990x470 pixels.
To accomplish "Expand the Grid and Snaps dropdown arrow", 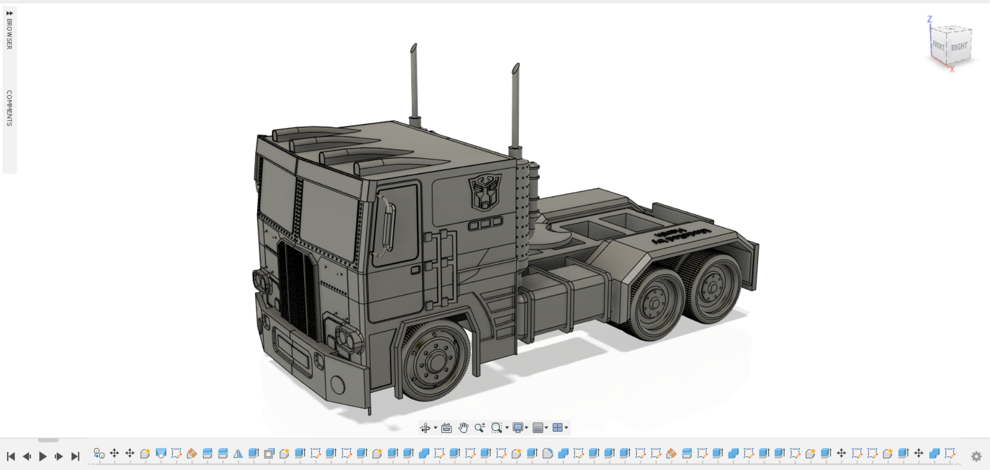I will tap(546, 428).
